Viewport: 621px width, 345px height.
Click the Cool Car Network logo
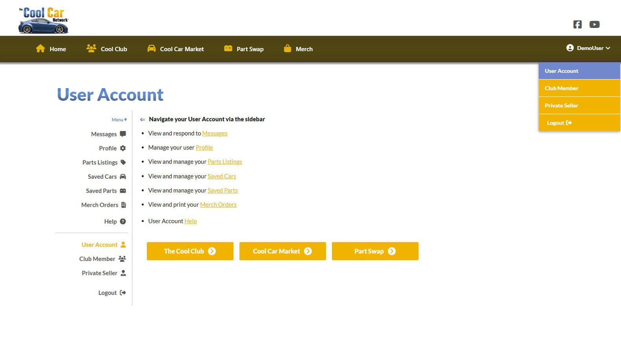(43, 20)
